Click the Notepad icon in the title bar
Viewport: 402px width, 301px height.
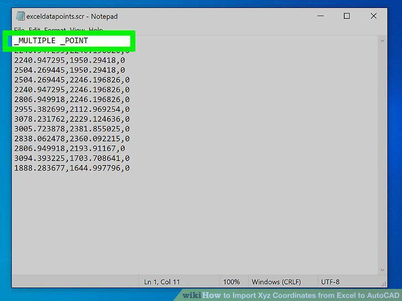point(20,16)
